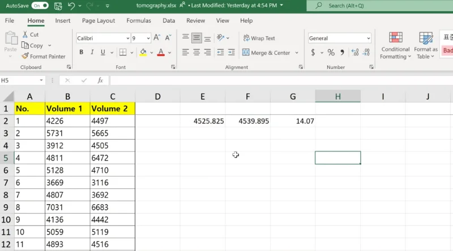This screenshot has height=251, width=453.
Task: Open Format as Table gallery
Action: click(x=426, y=46)
